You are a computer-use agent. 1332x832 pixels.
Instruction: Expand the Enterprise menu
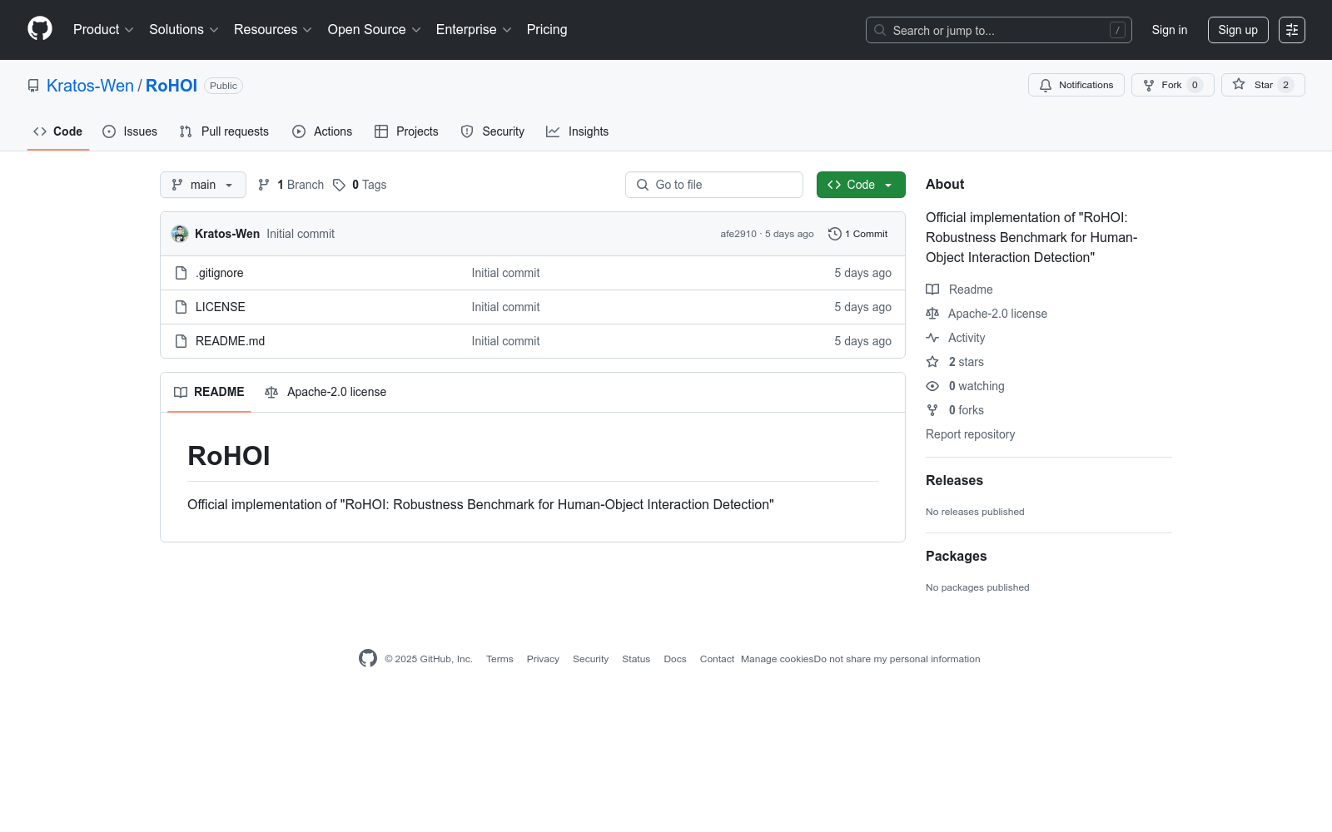click(474, 29)
